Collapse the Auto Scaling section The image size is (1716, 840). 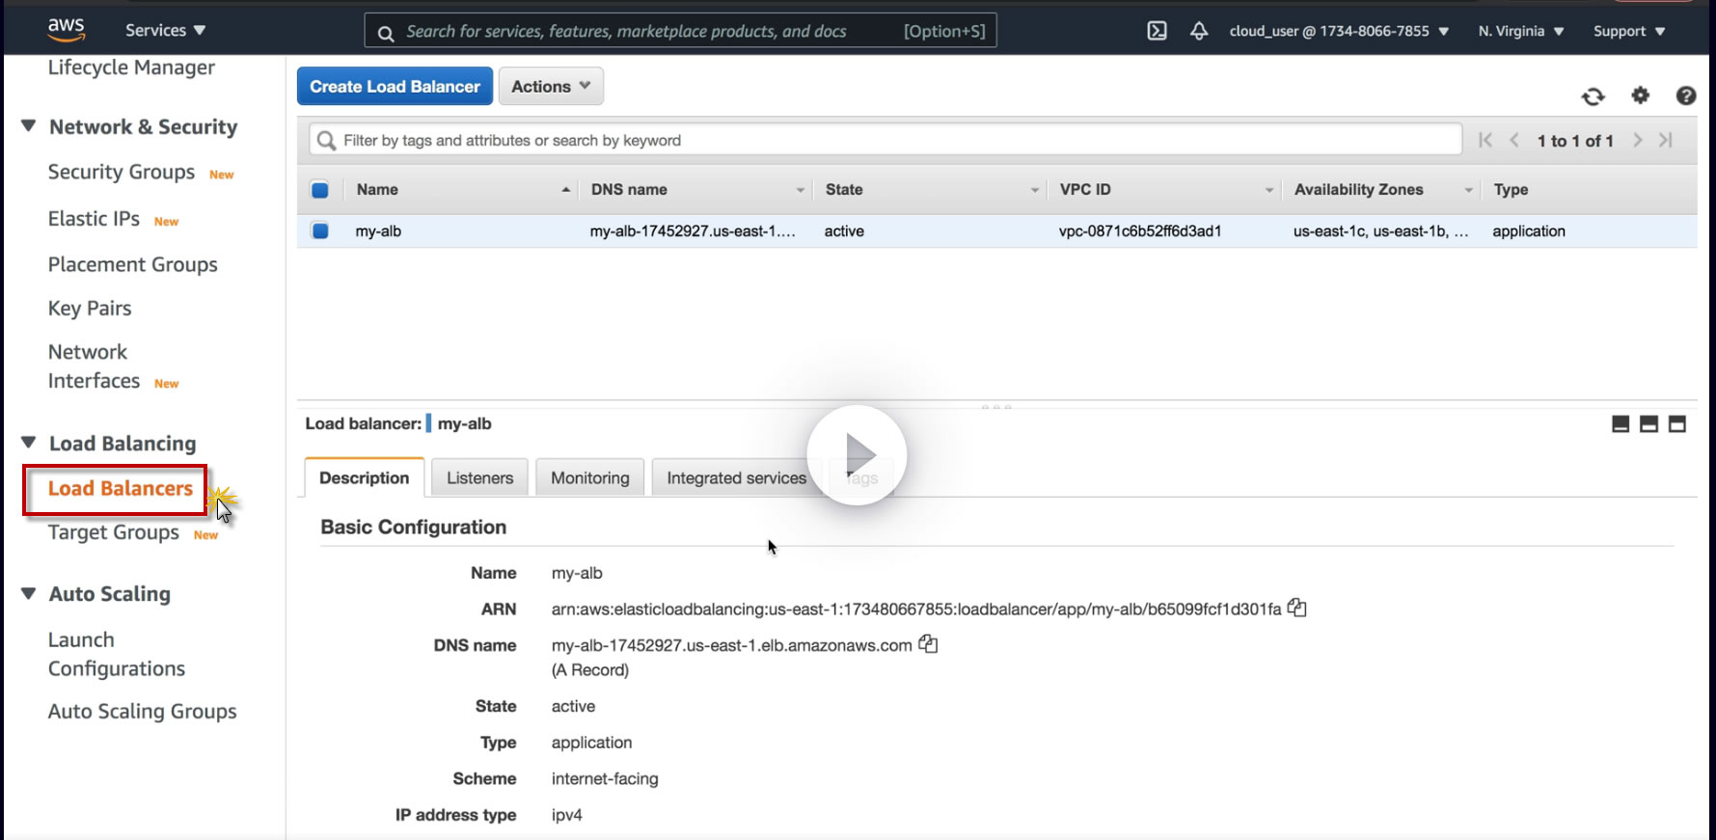click(x=29, y=593)
